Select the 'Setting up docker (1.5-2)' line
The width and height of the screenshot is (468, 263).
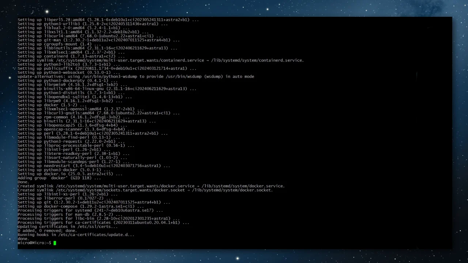pos(52,105)
